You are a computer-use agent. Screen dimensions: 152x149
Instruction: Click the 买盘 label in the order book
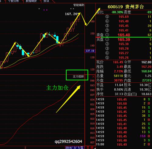(x=100, y=40)
